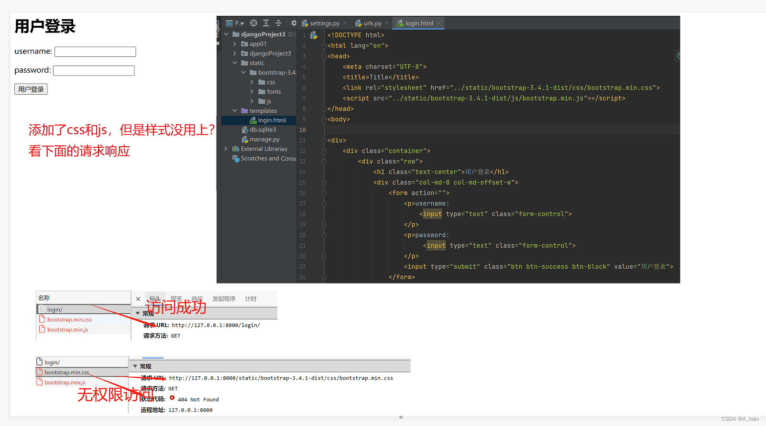Screen dimensions: 766x426
Task: Click the 404 Not Found status text
Action: point(198,400)
